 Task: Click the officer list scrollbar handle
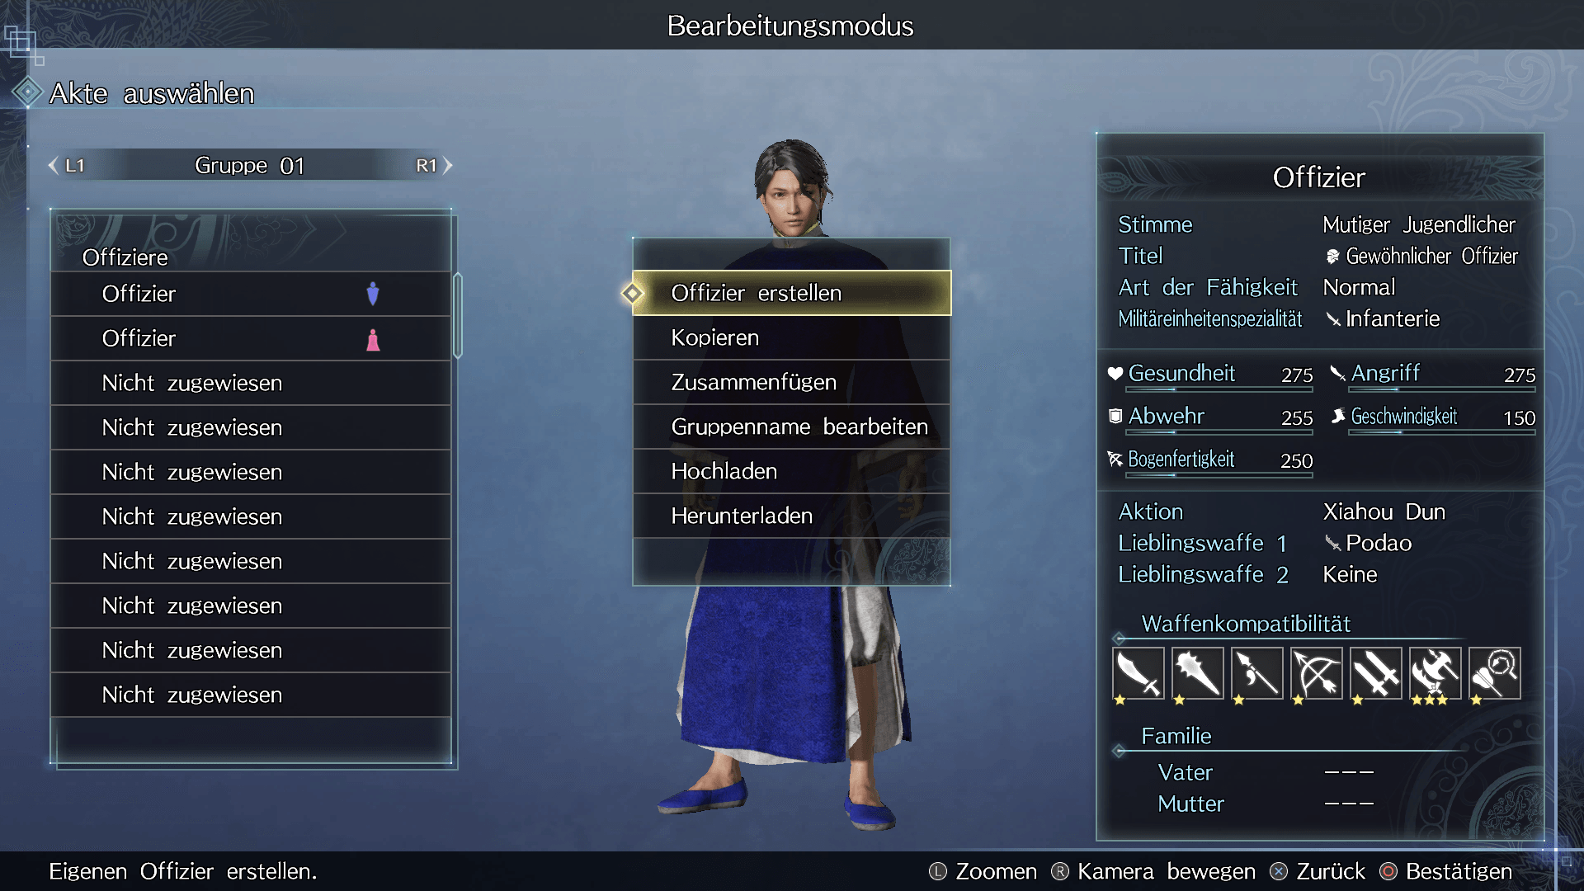point(458,316)
